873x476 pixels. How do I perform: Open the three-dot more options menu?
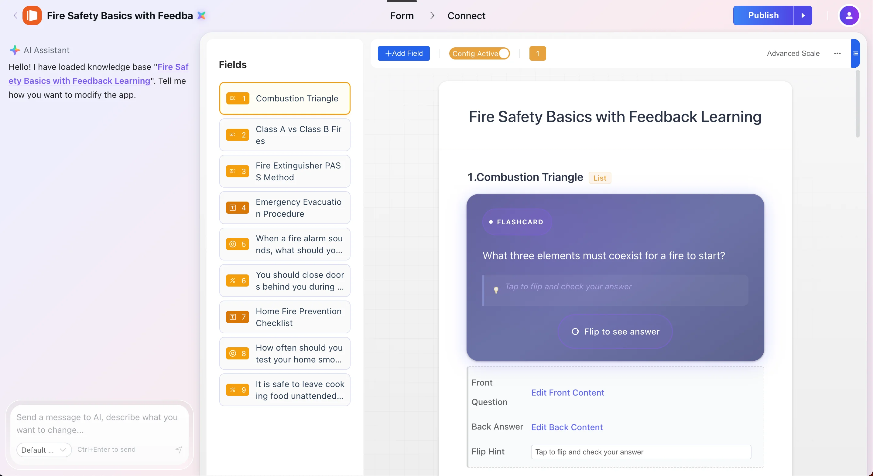[837, 53]
